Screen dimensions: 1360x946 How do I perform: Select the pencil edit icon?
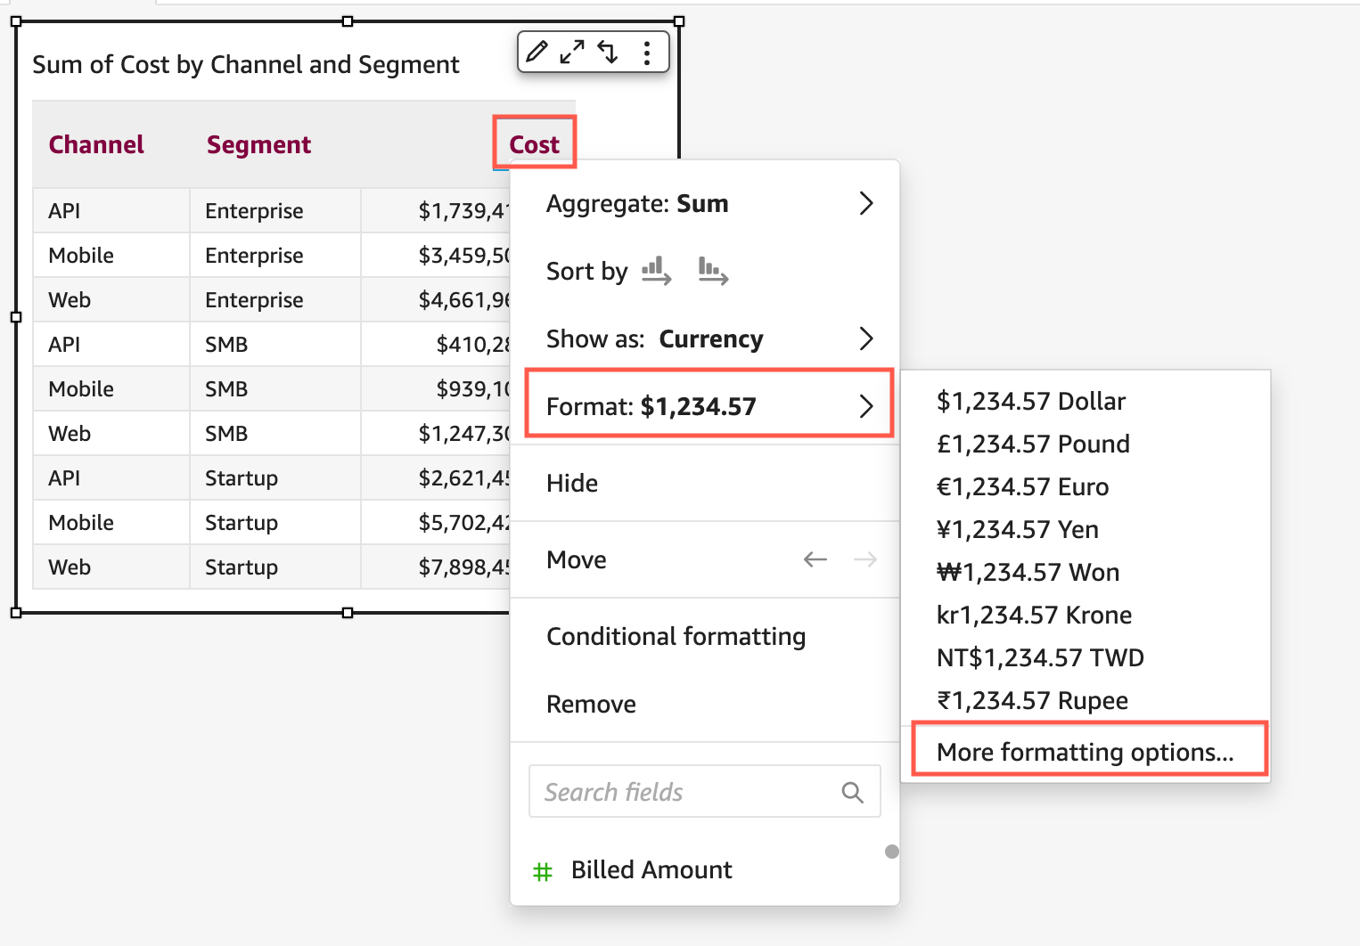(x=536, y=52)
